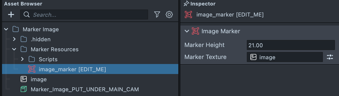Viewport: 339px width, 96px height.
Task: Expand the Scripts folder
Action: coord(22,59)
